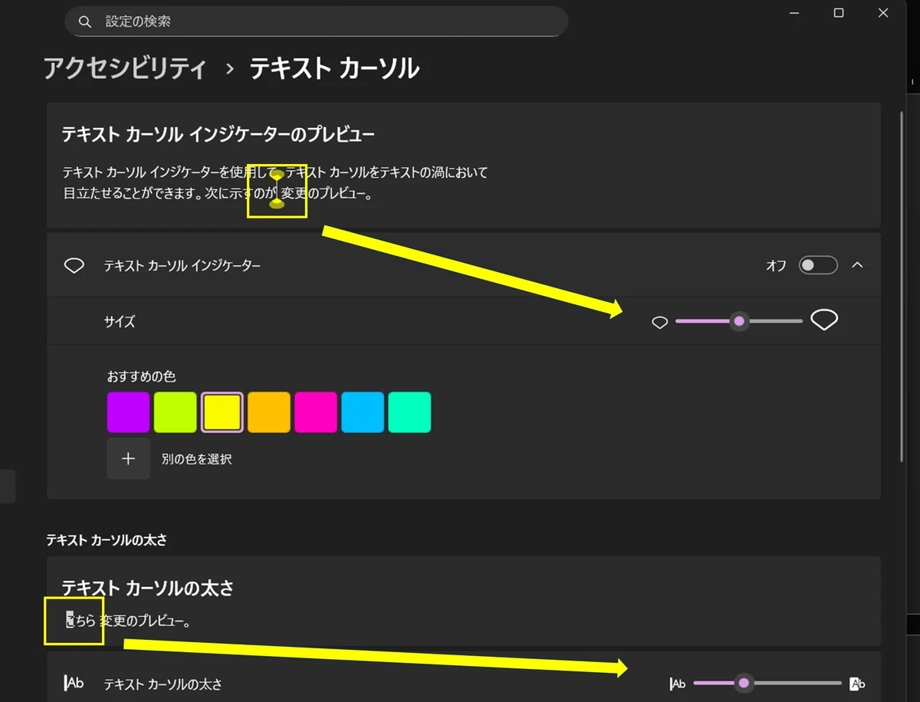Click the thick cursor Ab icon right of slider
The width and height of the screenshot is (920, 702).
pos(857,684)
